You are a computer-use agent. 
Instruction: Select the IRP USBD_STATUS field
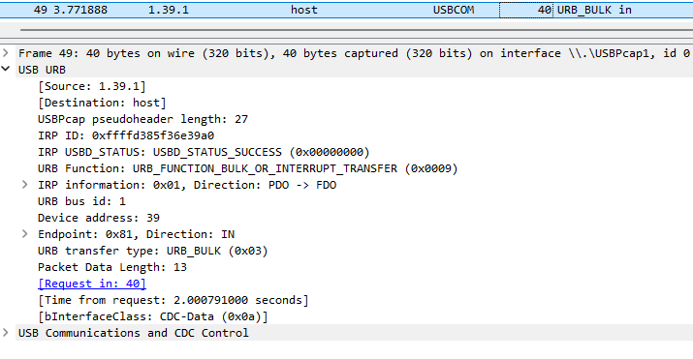coord(204,152)
